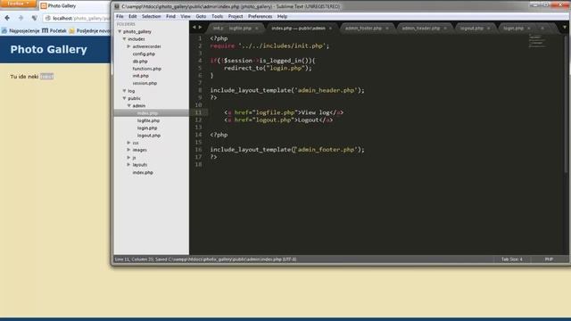Open the Tools menu
571x321 pixels.
click(217, 16)
